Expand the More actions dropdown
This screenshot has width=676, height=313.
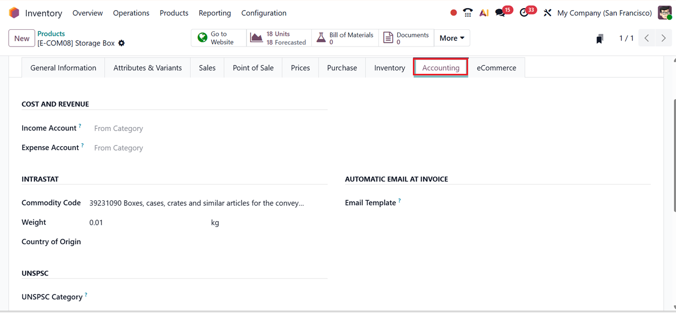click(451, 38)
